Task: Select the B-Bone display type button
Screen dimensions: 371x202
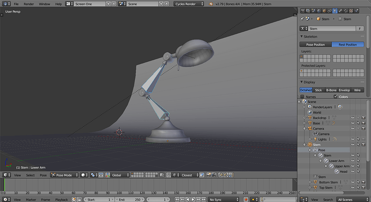Action: click(331, 90)
